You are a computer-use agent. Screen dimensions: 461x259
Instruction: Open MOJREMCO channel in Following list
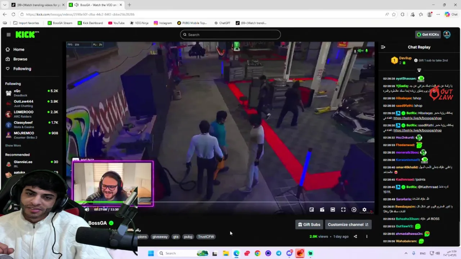(32, 135)
